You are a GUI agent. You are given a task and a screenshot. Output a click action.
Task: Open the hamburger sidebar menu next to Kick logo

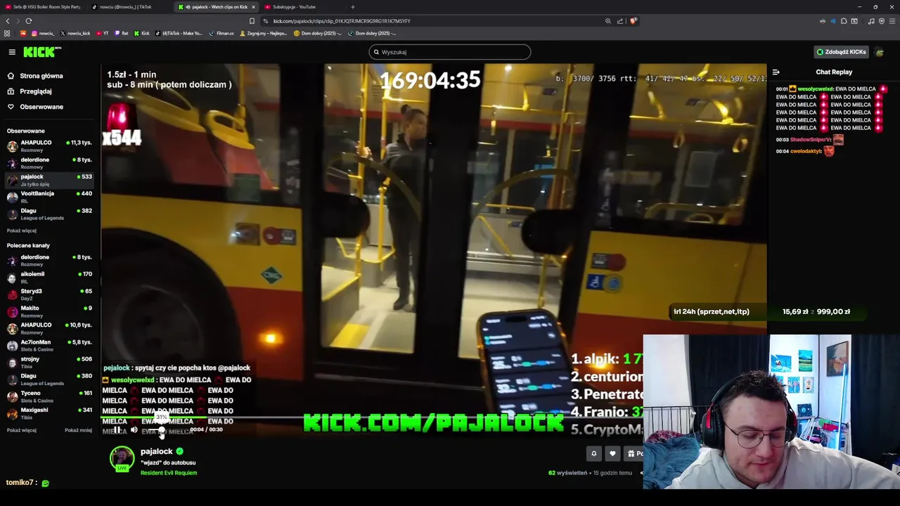12,52
